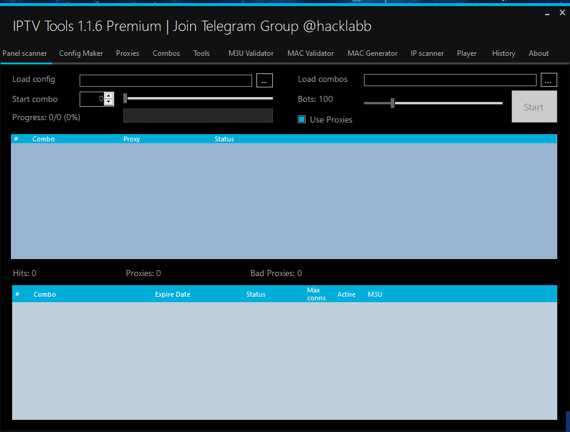
Task: Go to the M3U Validator tab
Action: click(x=251, y=53)
